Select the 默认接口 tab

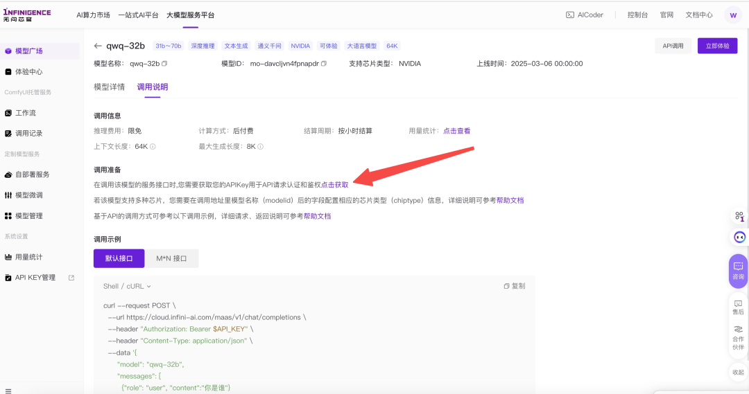(119, 258)
